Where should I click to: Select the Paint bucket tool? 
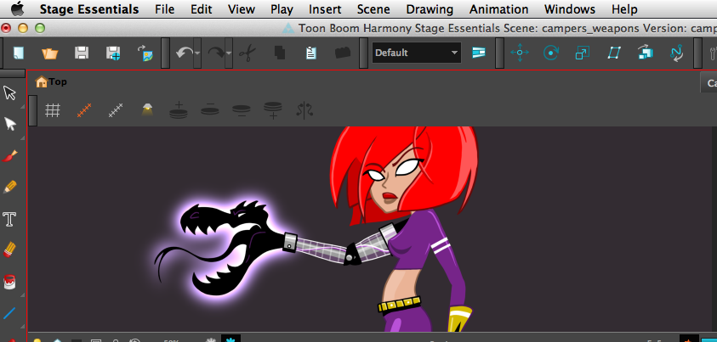9,282
